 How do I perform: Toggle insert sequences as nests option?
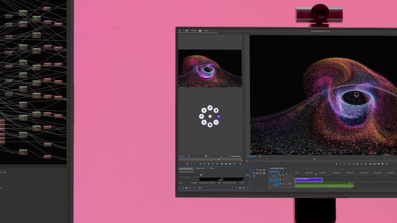pyautogui.click(x=271, y=174)
